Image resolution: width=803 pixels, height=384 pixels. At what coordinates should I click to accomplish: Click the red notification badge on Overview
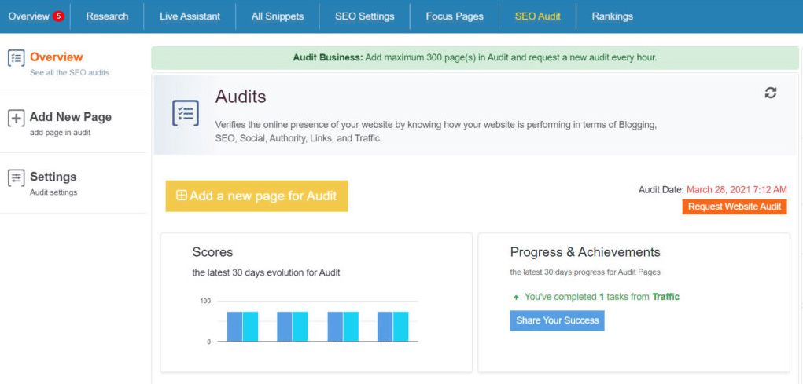(58, 16)
